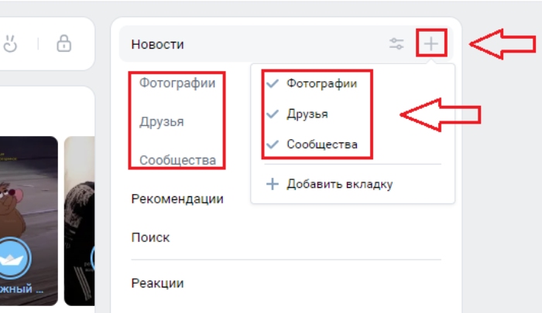Switch to the Фотографии feed tab

[x=177, y=83]
